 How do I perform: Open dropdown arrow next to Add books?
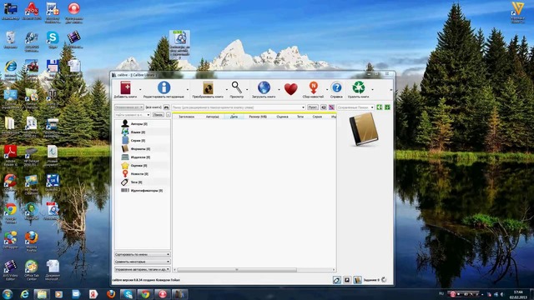pos(140,90)
